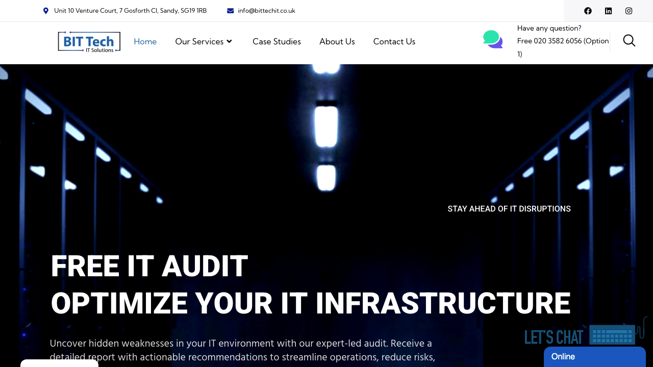Click the partially visible button at bottom left
This screenshot has width=653, height=367.
tap(59, 363)
